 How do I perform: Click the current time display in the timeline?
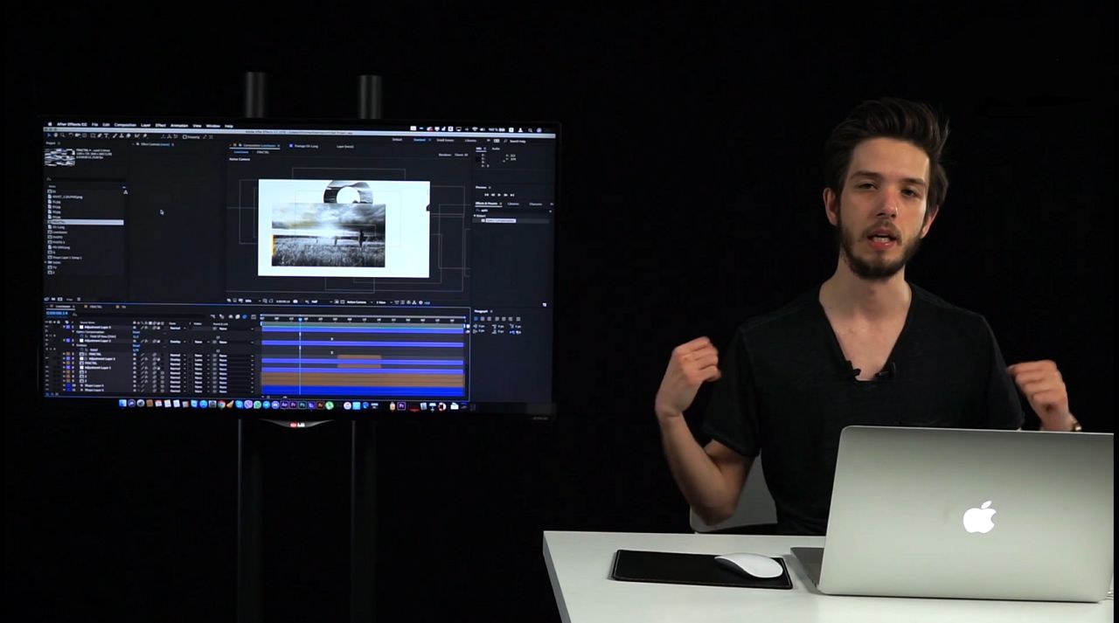(56, 313)
